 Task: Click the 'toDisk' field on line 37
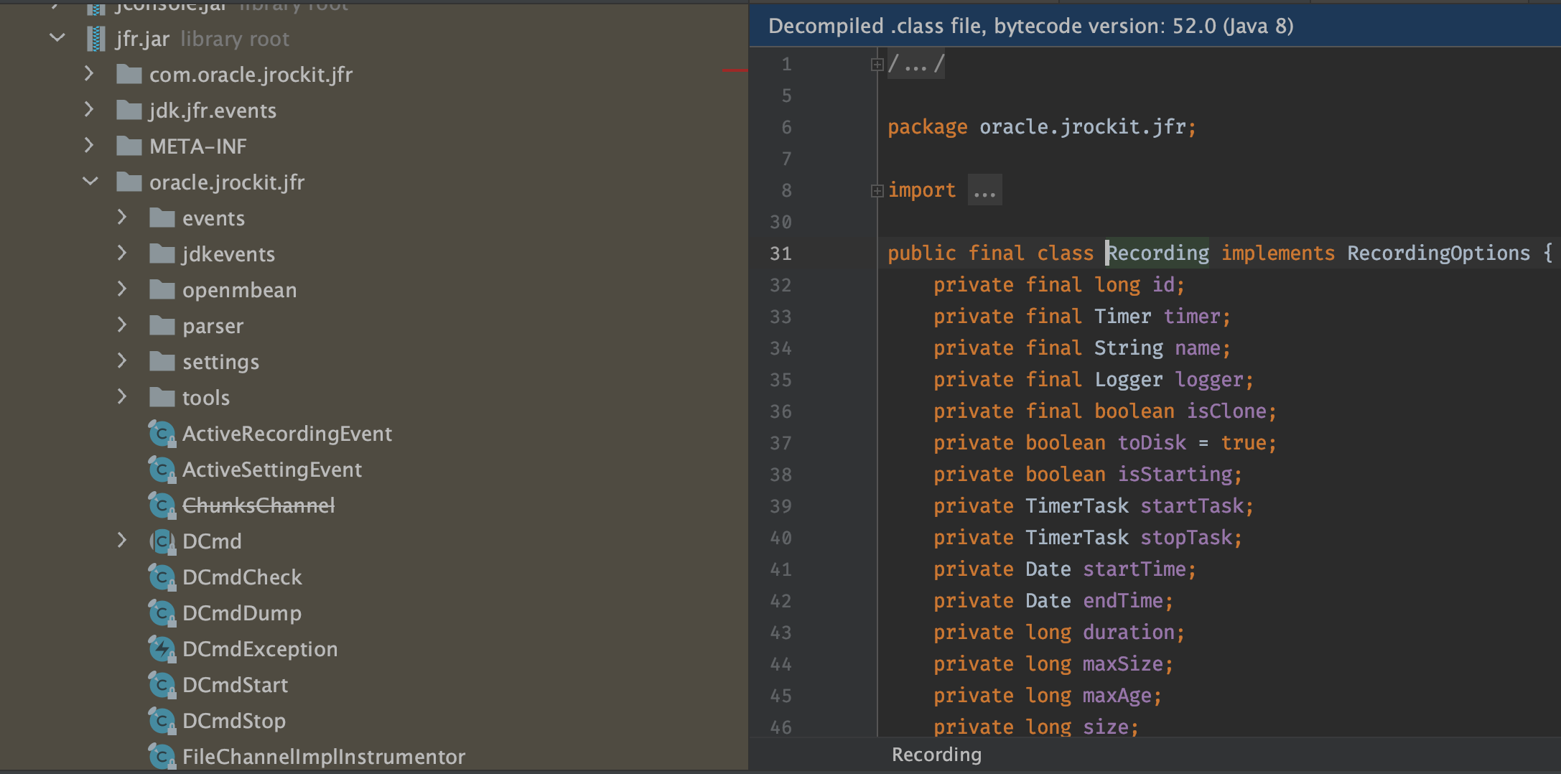click(1152, 443)
